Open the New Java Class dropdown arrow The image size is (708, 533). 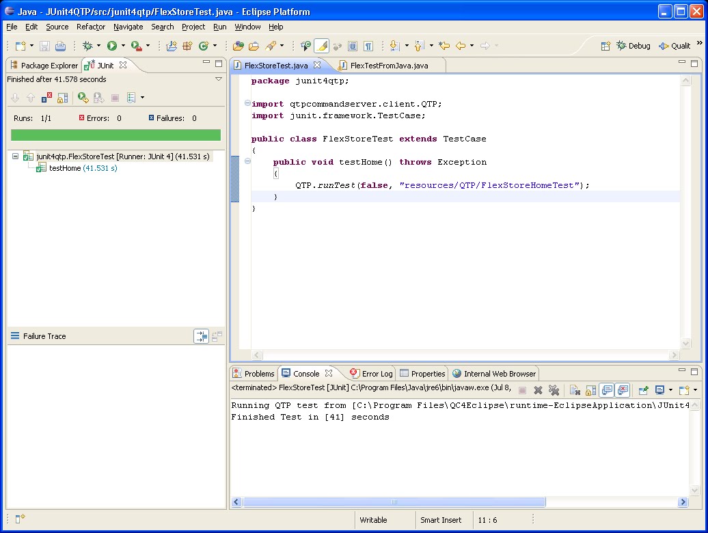(x=215, y=46)
